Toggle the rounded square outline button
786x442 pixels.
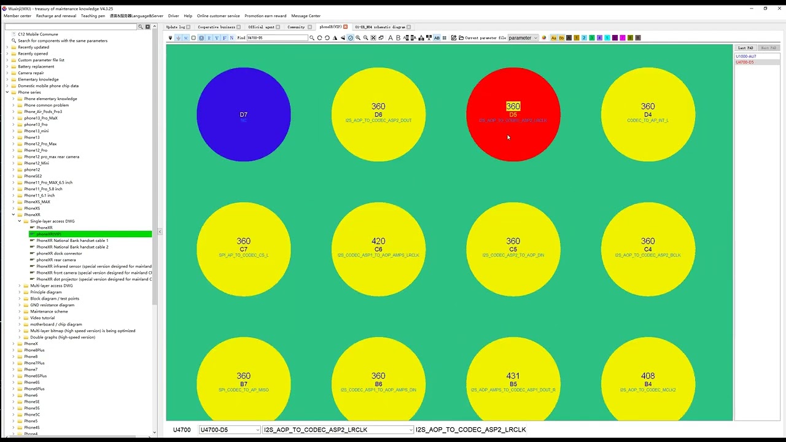pyautogui.click(x=193, y=37)
